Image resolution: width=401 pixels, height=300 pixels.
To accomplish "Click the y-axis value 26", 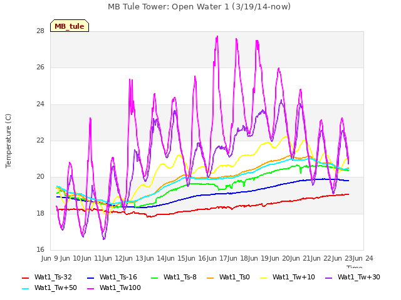I will tap(40, 67).
